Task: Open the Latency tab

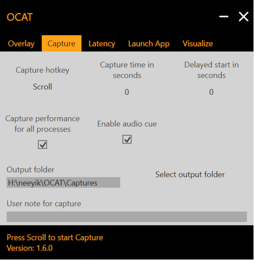Action: pyautogui.click(x=102, y=44)
